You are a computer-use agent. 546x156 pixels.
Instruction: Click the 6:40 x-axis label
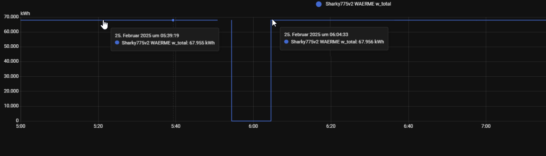click(x=409, y=126)
